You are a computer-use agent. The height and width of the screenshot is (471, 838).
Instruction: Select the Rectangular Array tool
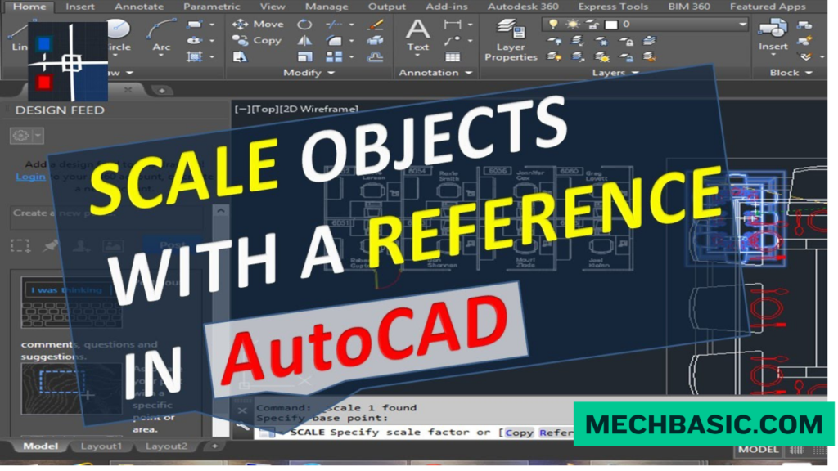334,56
